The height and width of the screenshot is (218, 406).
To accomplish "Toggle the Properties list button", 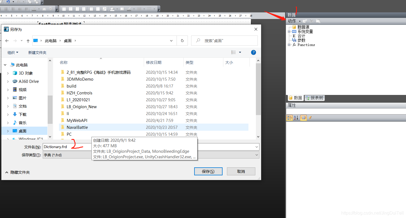I will pyautogui.click(x=303, y=118).
